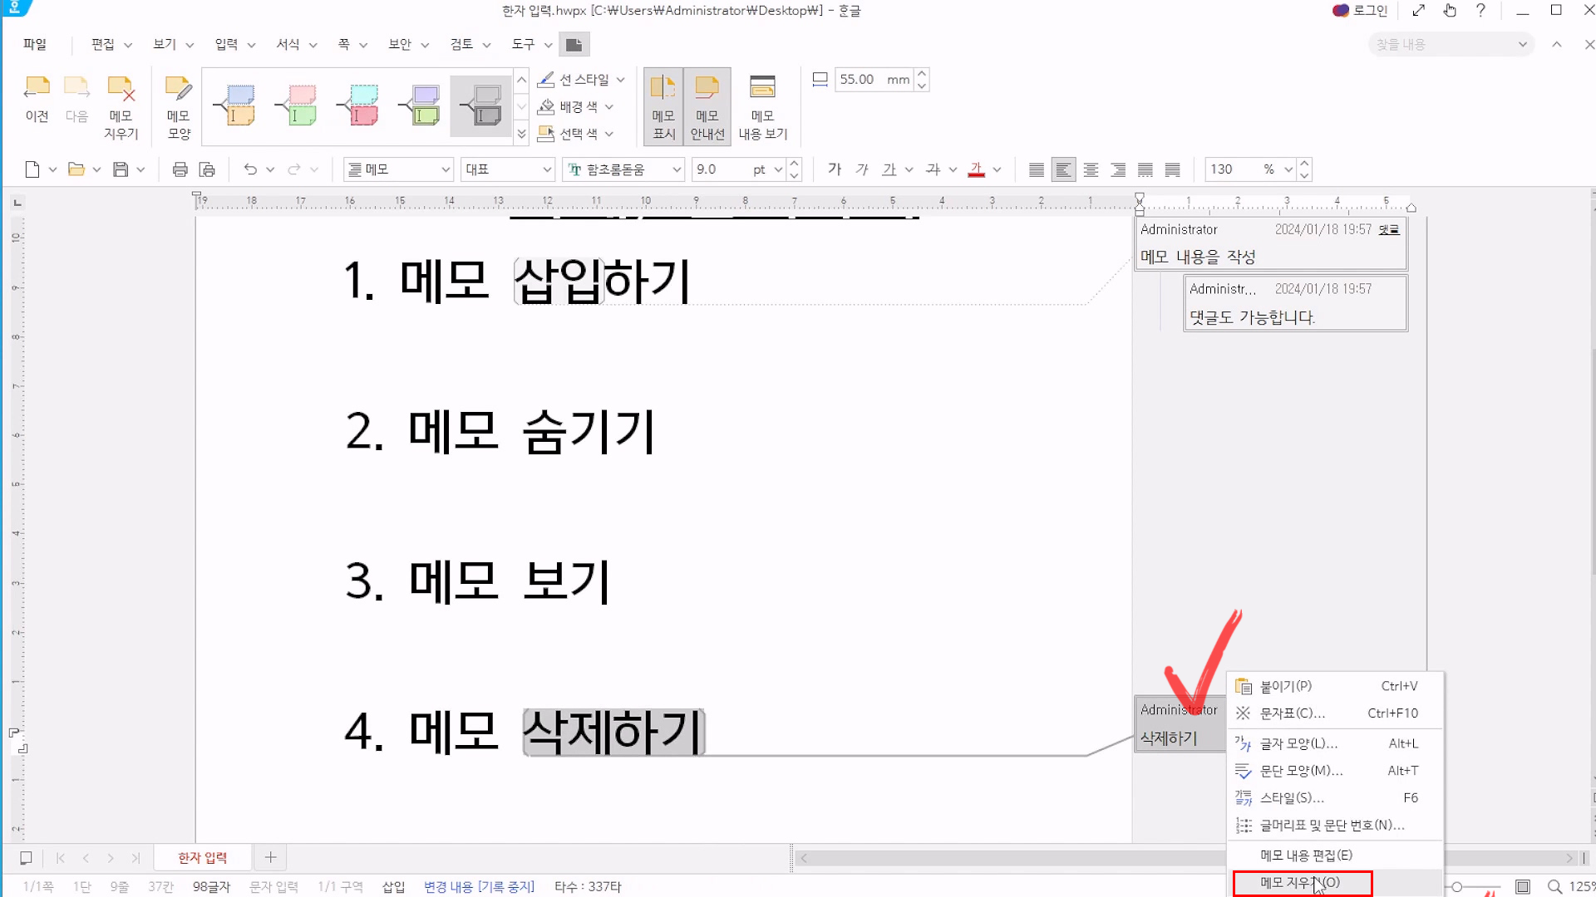
Task: Click the undo arrow icon
Action: (250, 169)
